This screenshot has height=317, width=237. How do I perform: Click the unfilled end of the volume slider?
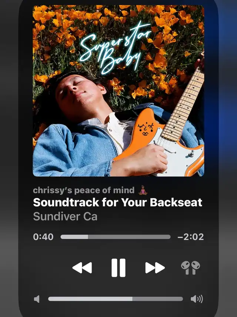[x=157, y=299]
